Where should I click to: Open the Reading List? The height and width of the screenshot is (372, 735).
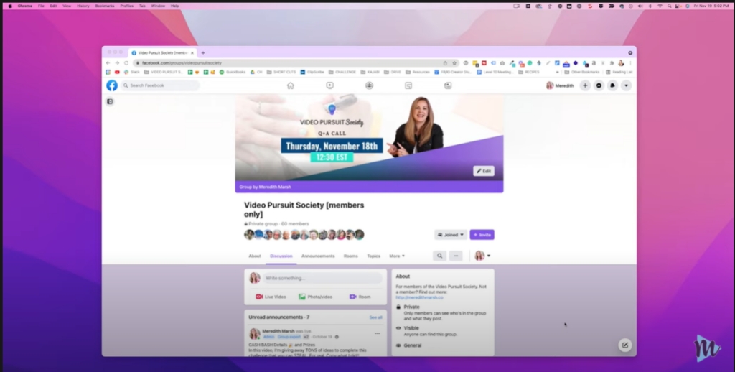click(619, 73)
